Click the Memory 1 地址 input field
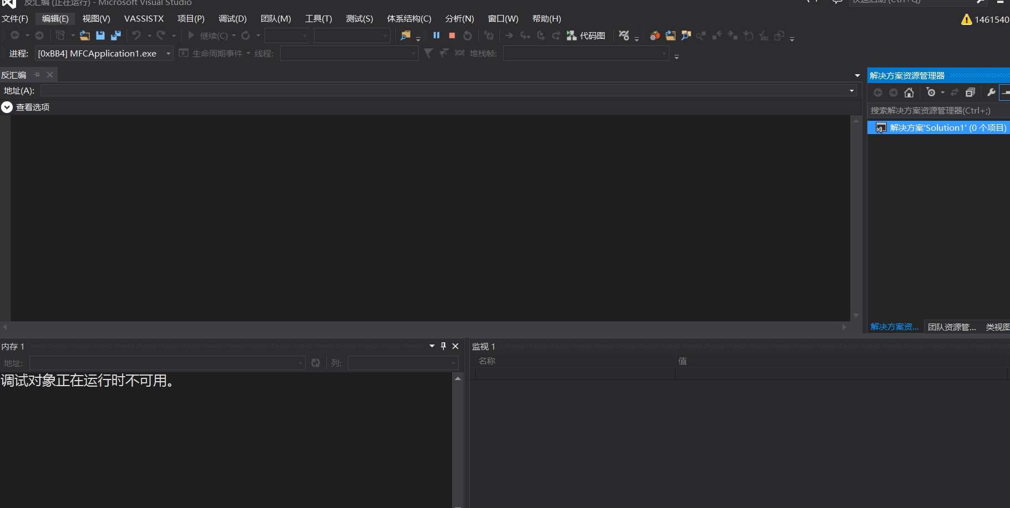 (167, 363)
